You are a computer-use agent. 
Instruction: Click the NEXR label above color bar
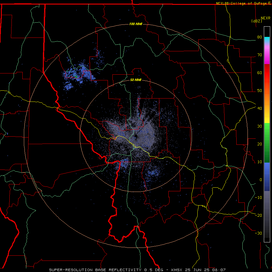point(266,18)
